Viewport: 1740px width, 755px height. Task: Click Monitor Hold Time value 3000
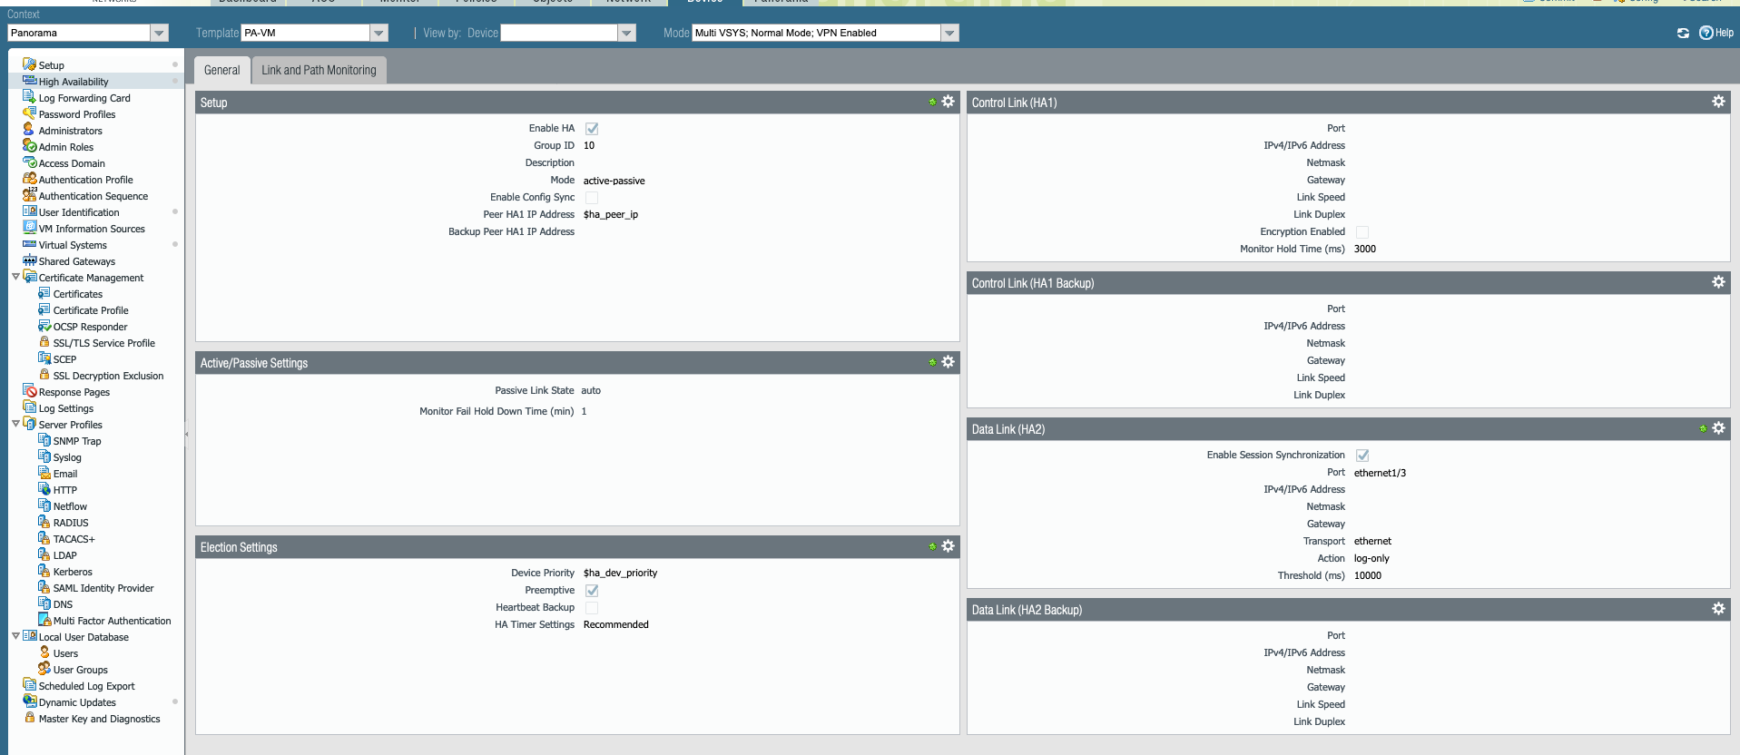click(1365, 250)
